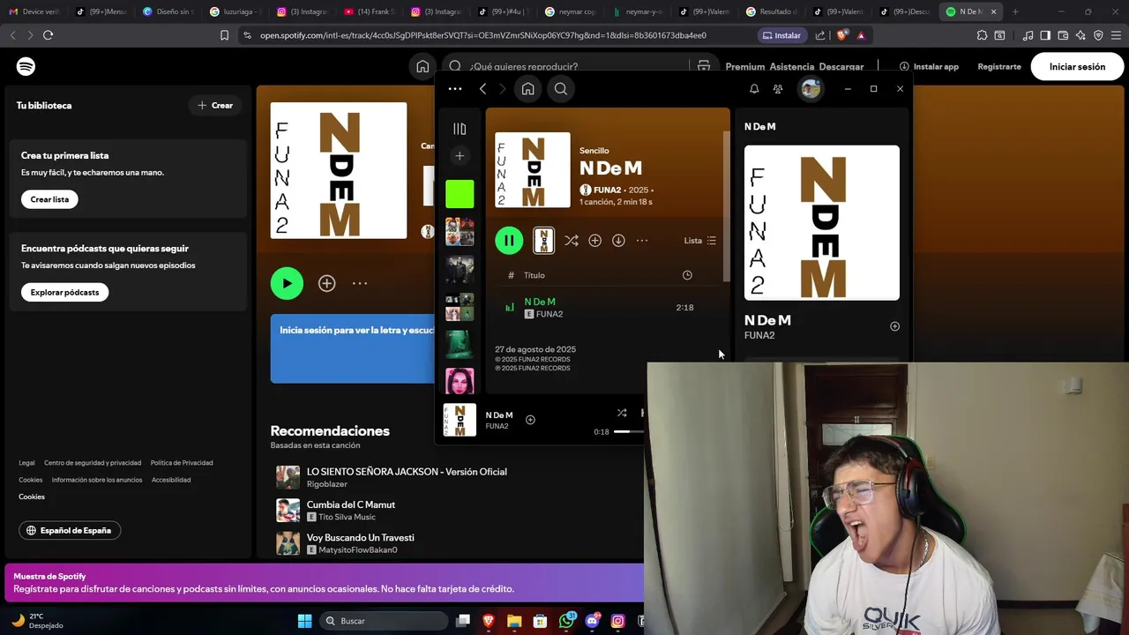Switch to the (14) Frank S YouTube tab

[370, 11]
